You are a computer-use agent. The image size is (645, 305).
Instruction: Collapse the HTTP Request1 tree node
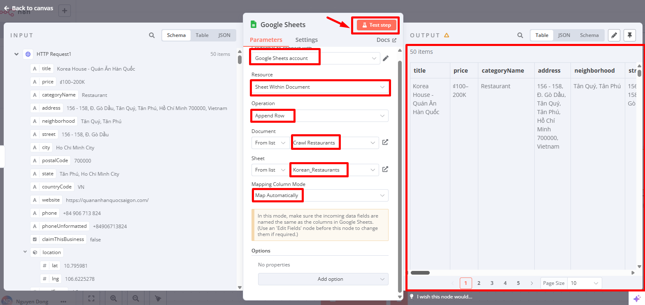16,54
